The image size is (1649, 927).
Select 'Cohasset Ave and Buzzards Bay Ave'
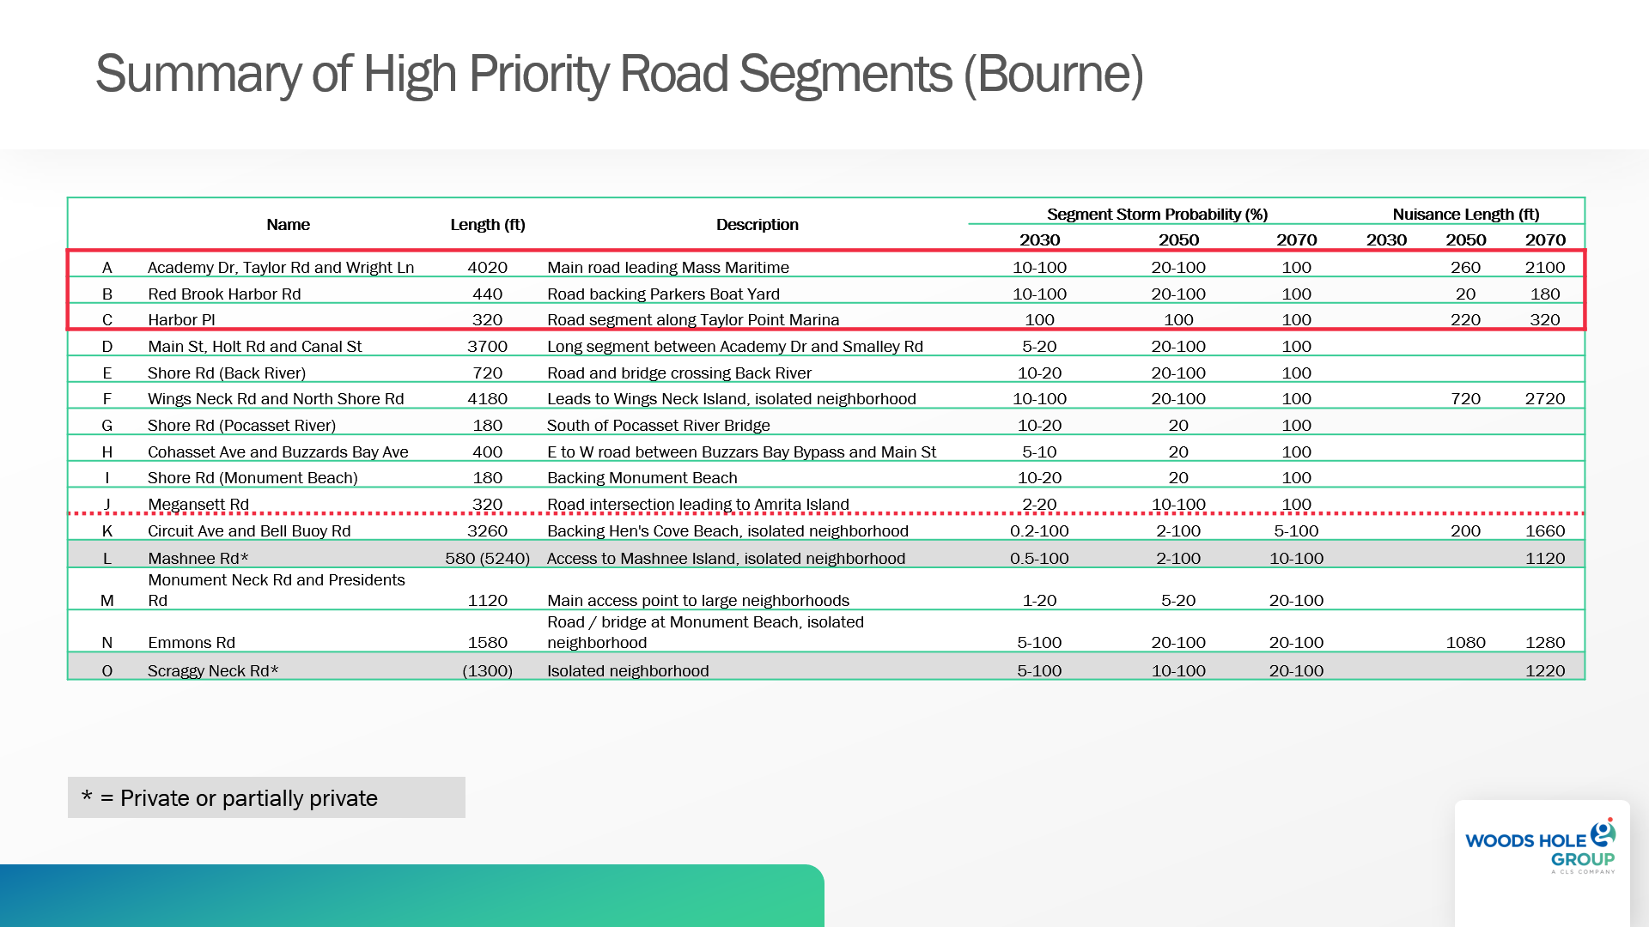point(278,452)
